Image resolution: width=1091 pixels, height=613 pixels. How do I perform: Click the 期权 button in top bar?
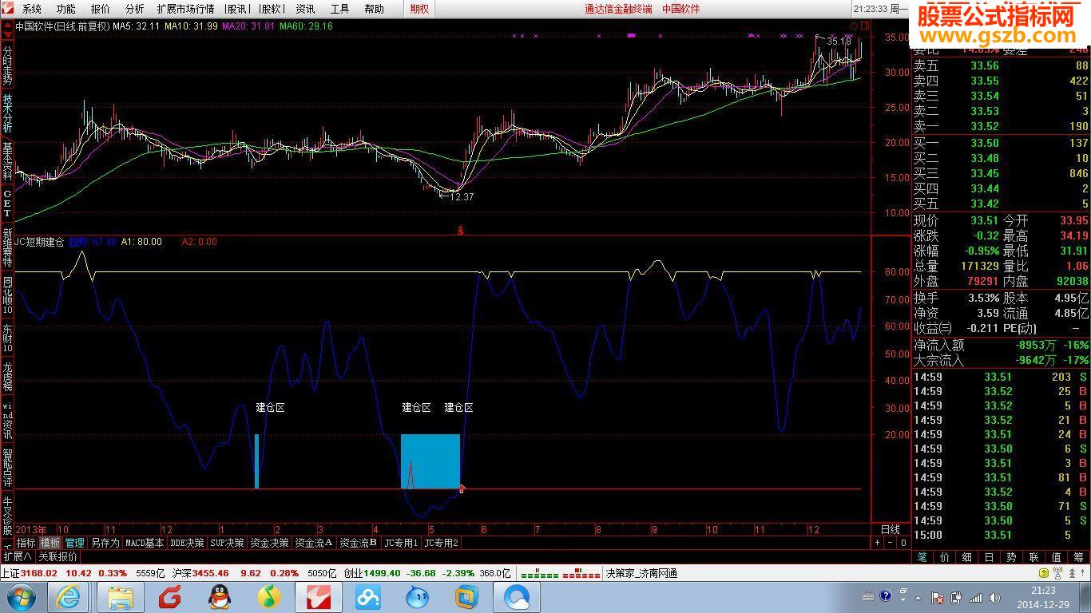click(419, 9)
